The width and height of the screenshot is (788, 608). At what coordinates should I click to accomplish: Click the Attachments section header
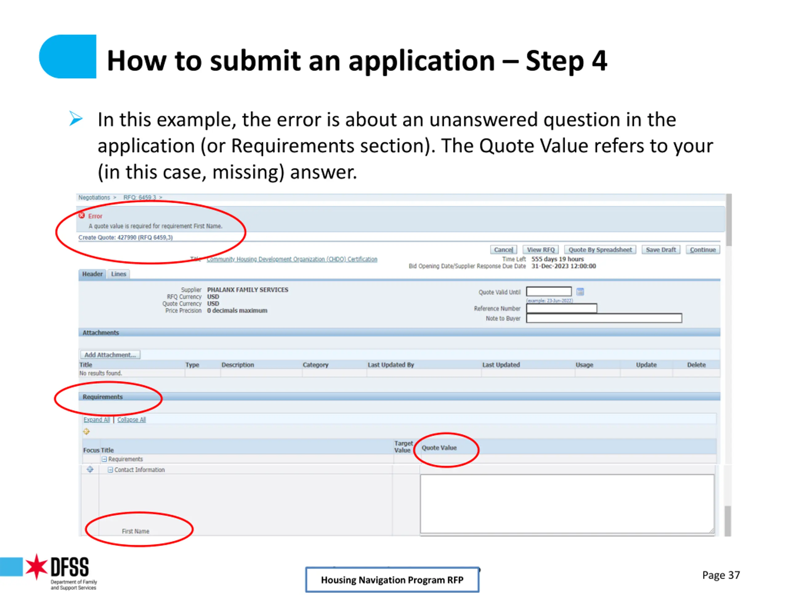pyautogui.click(x=399, y=332)
